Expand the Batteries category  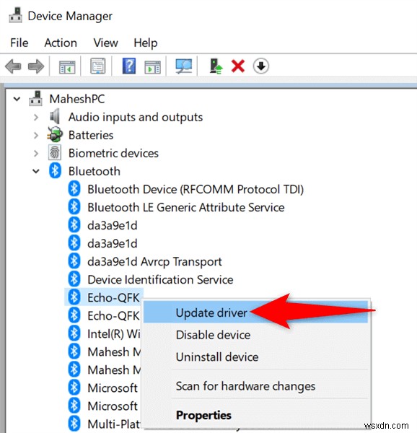click(36, 136)
